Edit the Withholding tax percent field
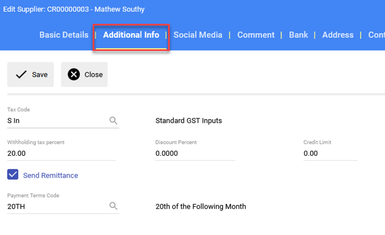The width and height of the screenshot is (385, 235). pos(61,153)
